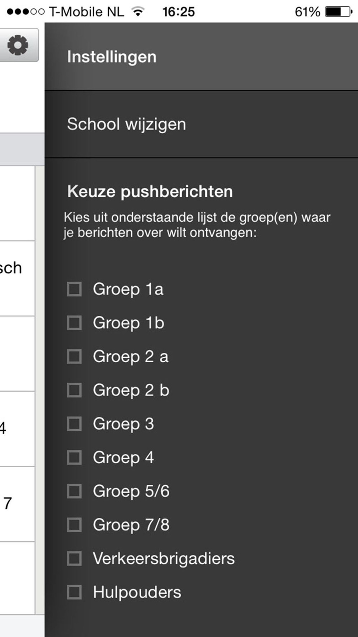Tap the Keuze pushberichten heading
This screenshot has height=637, width=358.
coord(150,191)
